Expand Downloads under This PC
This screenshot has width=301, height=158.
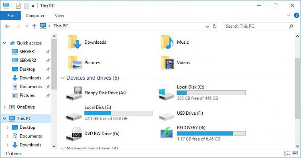pyautogui.click(x=8, y=145)
